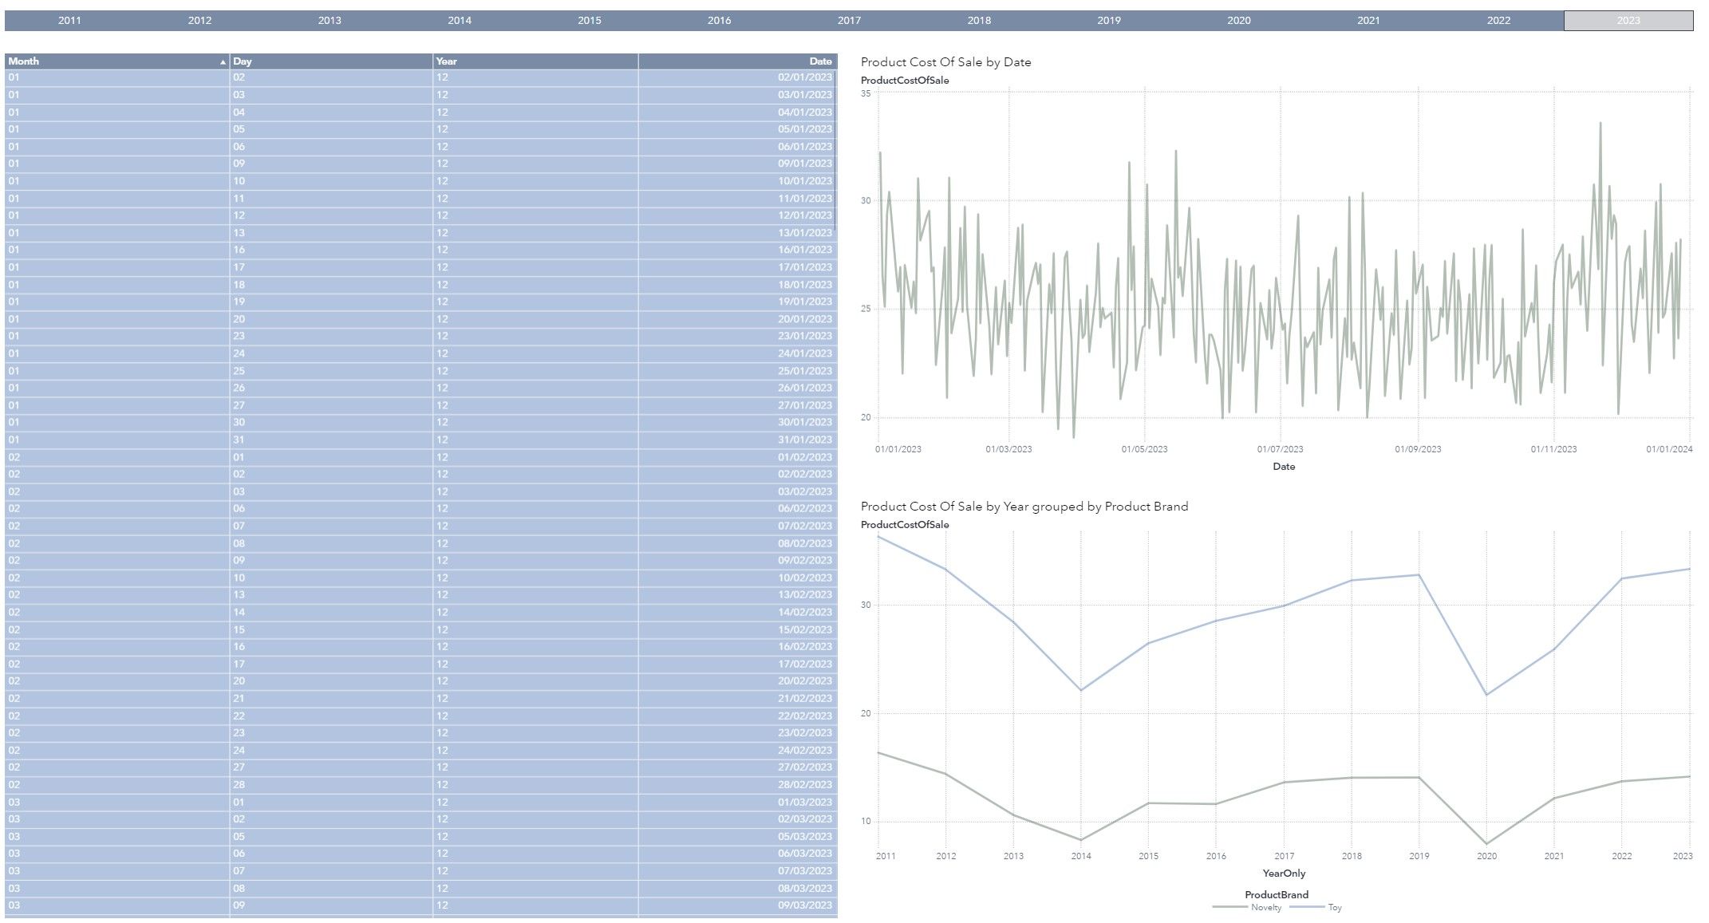This screenshot has height=923, width=1709.
Task: Click the YearOnly axis label
Action: 1283,874
